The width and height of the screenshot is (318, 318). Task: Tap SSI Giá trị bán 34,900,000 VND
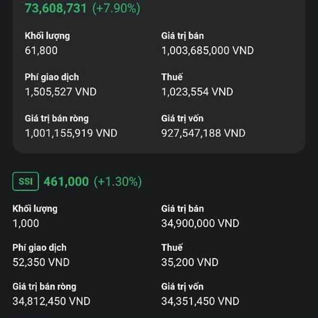click(x=200, y=224)
